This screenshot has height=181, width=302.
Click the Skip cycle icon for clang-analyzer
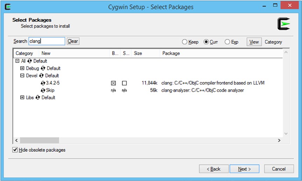point(43,90)
